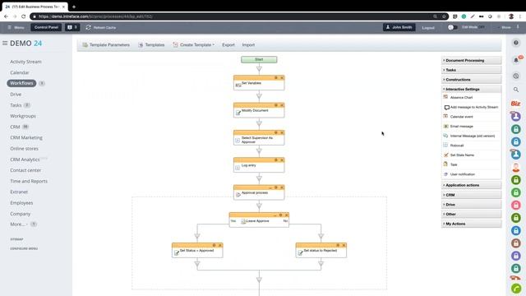Viewport: 526px width, 296px height.
Task: Open the Control Panel
Action: tap(46, 27)
